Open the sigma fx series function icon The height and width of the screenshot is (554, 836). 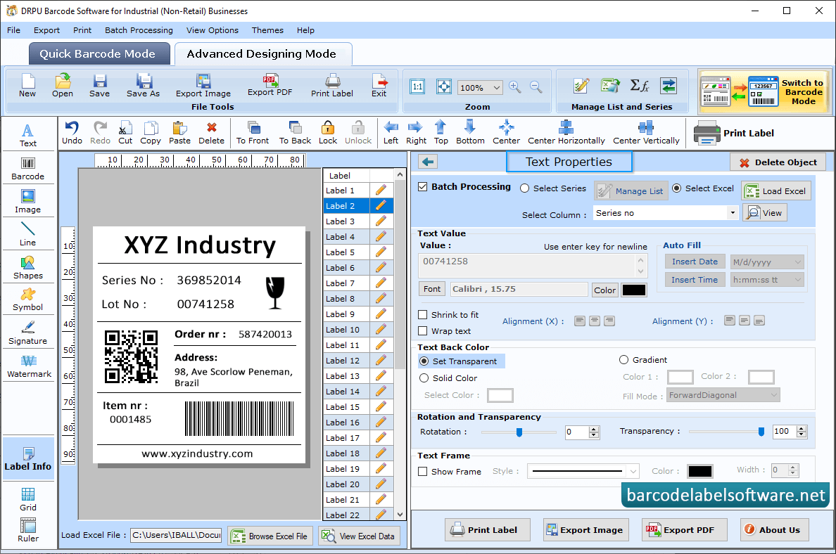pyautogui.click(x=639, y=85)
